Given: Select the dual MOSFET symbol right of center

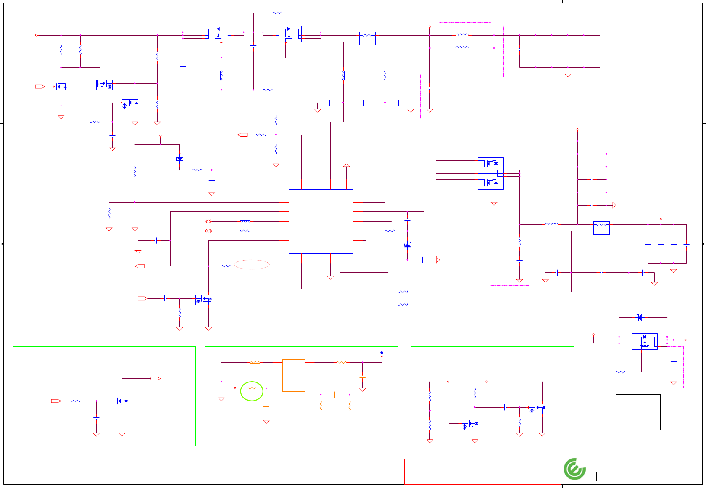Looking at the screenshot, I should click(x=491, y=173).
